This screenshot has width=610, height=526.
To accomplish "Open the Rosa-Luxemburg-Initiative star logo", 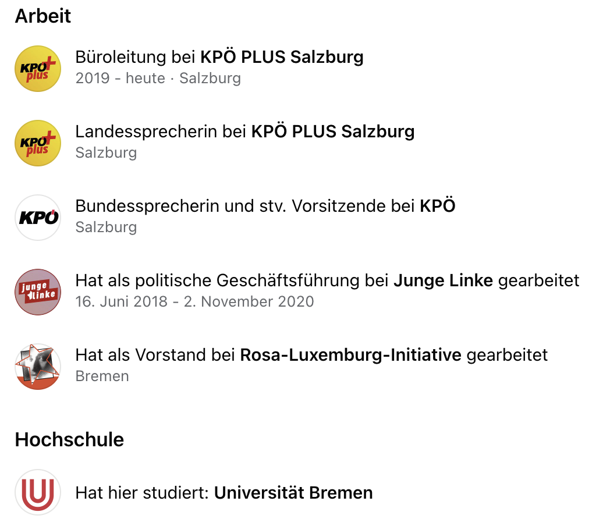I will pos(38,367).
